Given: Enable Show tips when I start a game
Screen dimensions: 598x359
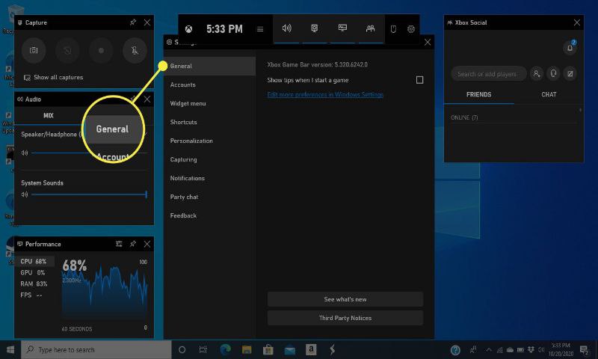Looking at the screenshot, I should [x=419, y=80].
